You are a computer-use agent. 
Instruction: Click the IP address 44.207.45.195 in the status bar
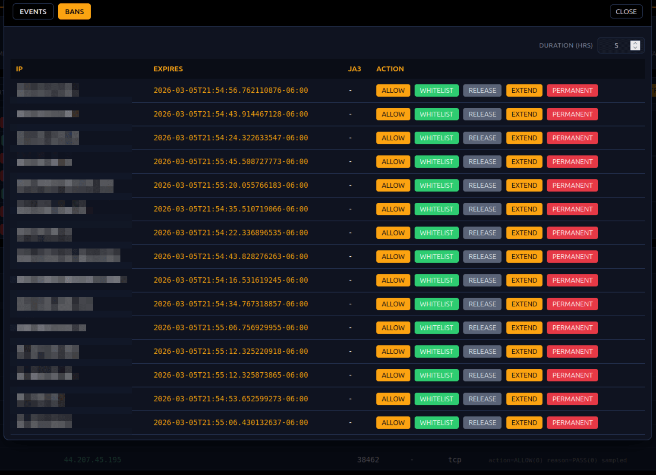click(92, 459)
